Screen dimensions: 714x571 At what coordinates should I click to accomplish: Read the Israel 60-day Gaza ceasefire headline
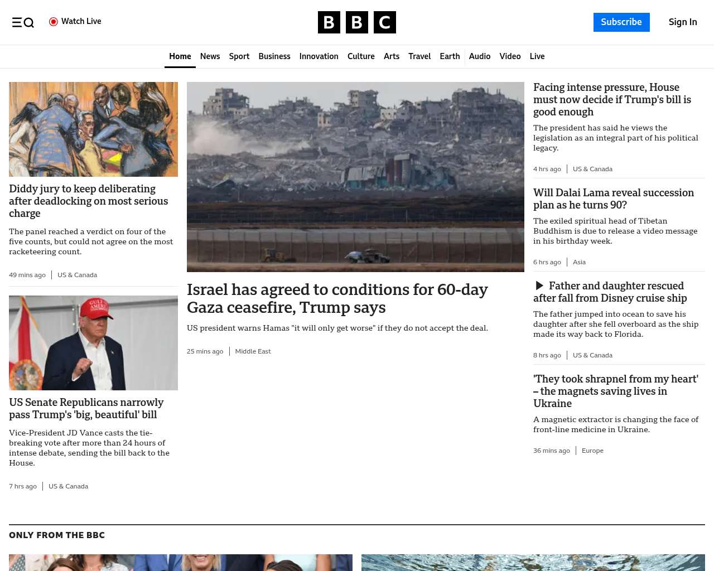337,298
